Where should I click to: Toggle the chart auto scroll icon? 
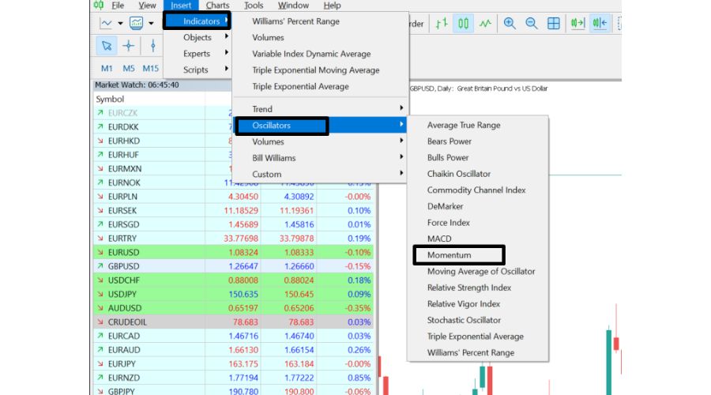click(579, 24)
